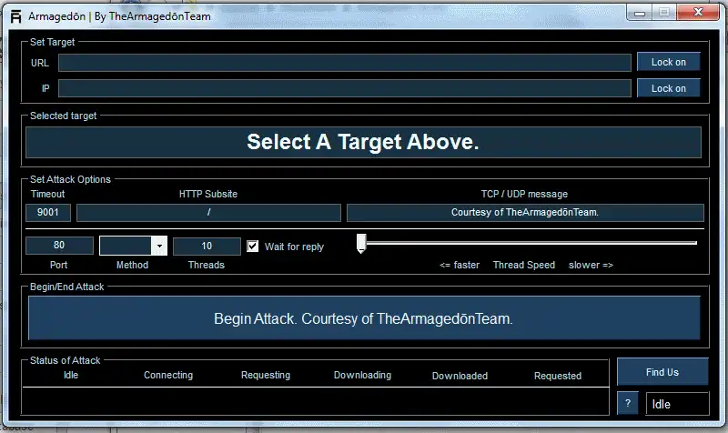Screen dimensions: 728x433
Task: Click the question mark help button
Action: (628, 403)
